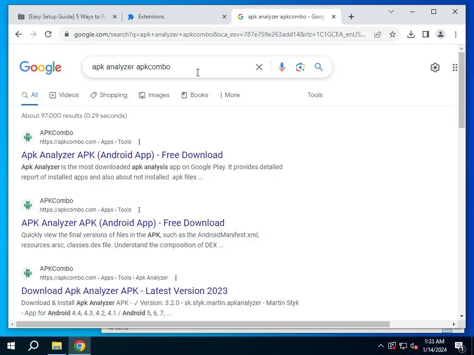The image size is (474, 355).
Task: Clear the Google search box text
Action: (259, 67)
